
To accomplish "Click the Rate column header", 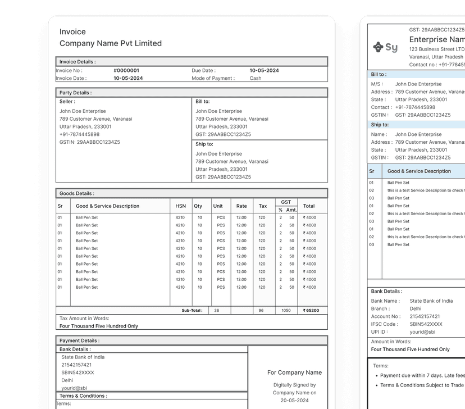I will pyautogui.click(x=241, y=206).
